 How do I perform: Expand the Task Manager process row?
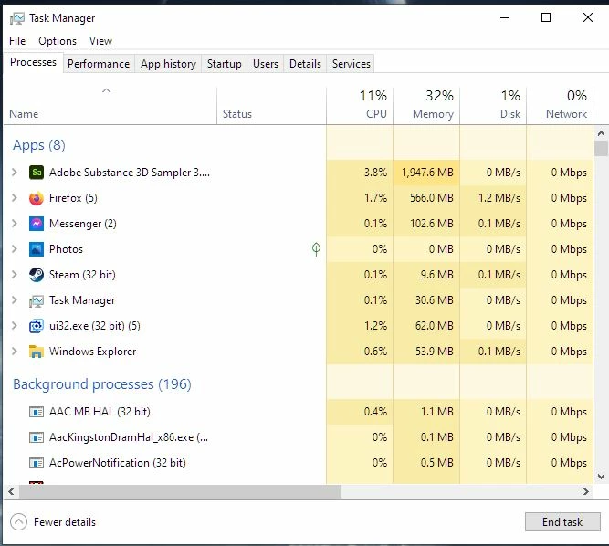click(x=15, y=300)
